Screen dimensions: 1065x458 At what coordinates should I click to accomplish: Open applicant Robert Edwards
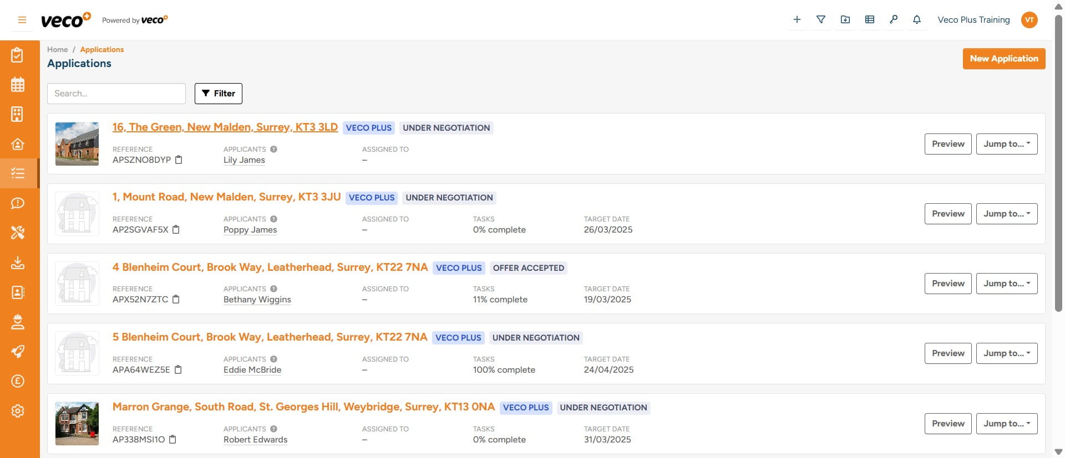(256, 440)
